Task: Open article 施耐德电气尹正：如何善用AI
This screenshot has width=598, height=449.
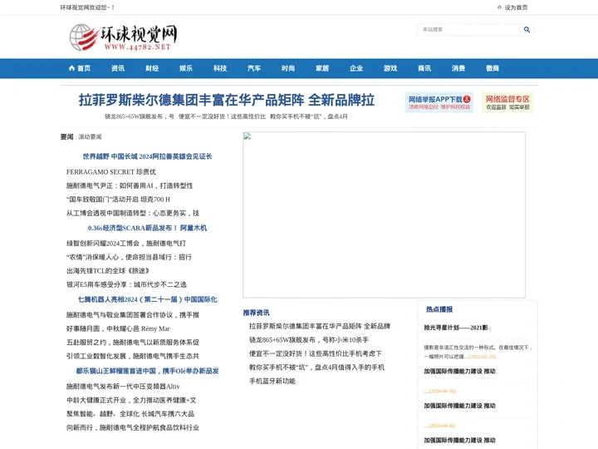Action: [130, 185]
